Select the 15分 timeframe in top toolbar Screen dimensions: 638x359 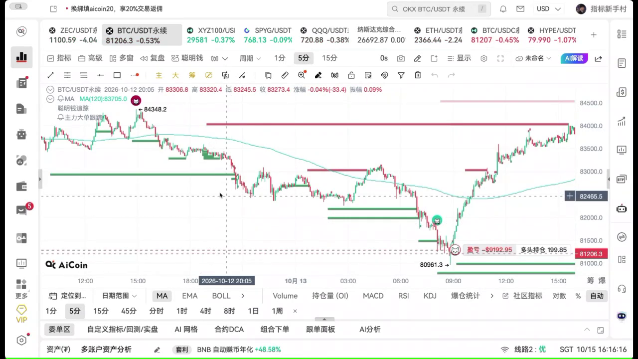(x=329, y=58)
